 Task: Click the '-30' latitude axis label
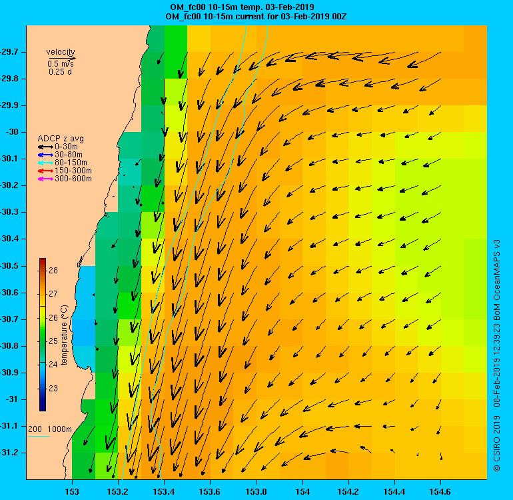12,132
